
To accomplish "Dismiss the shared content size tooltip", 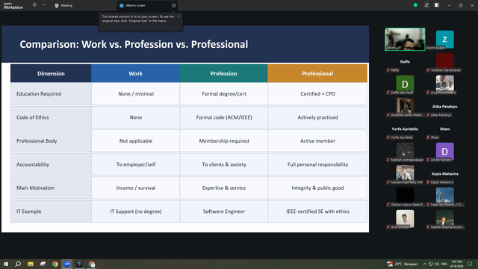I will (x=179, y=16).
